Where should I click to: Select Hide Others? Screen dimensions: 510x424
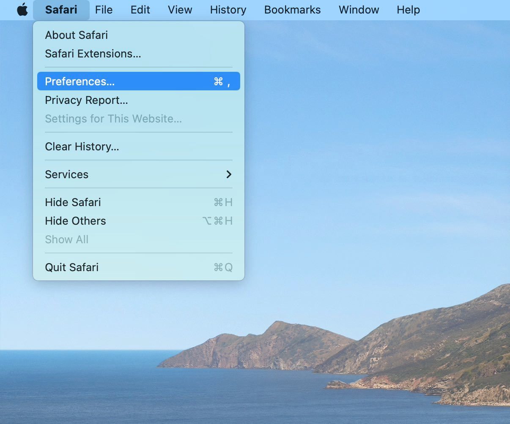139,221
